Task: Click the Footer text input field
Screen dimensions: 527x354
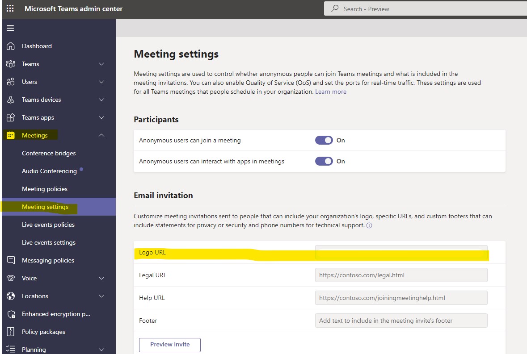Action: click(401, 321)
